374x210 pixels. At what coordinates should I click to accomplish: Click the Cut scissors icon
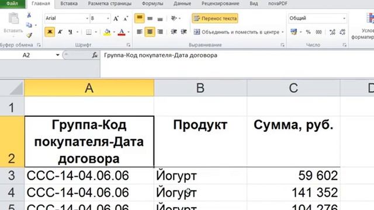[x=29, y=15]
